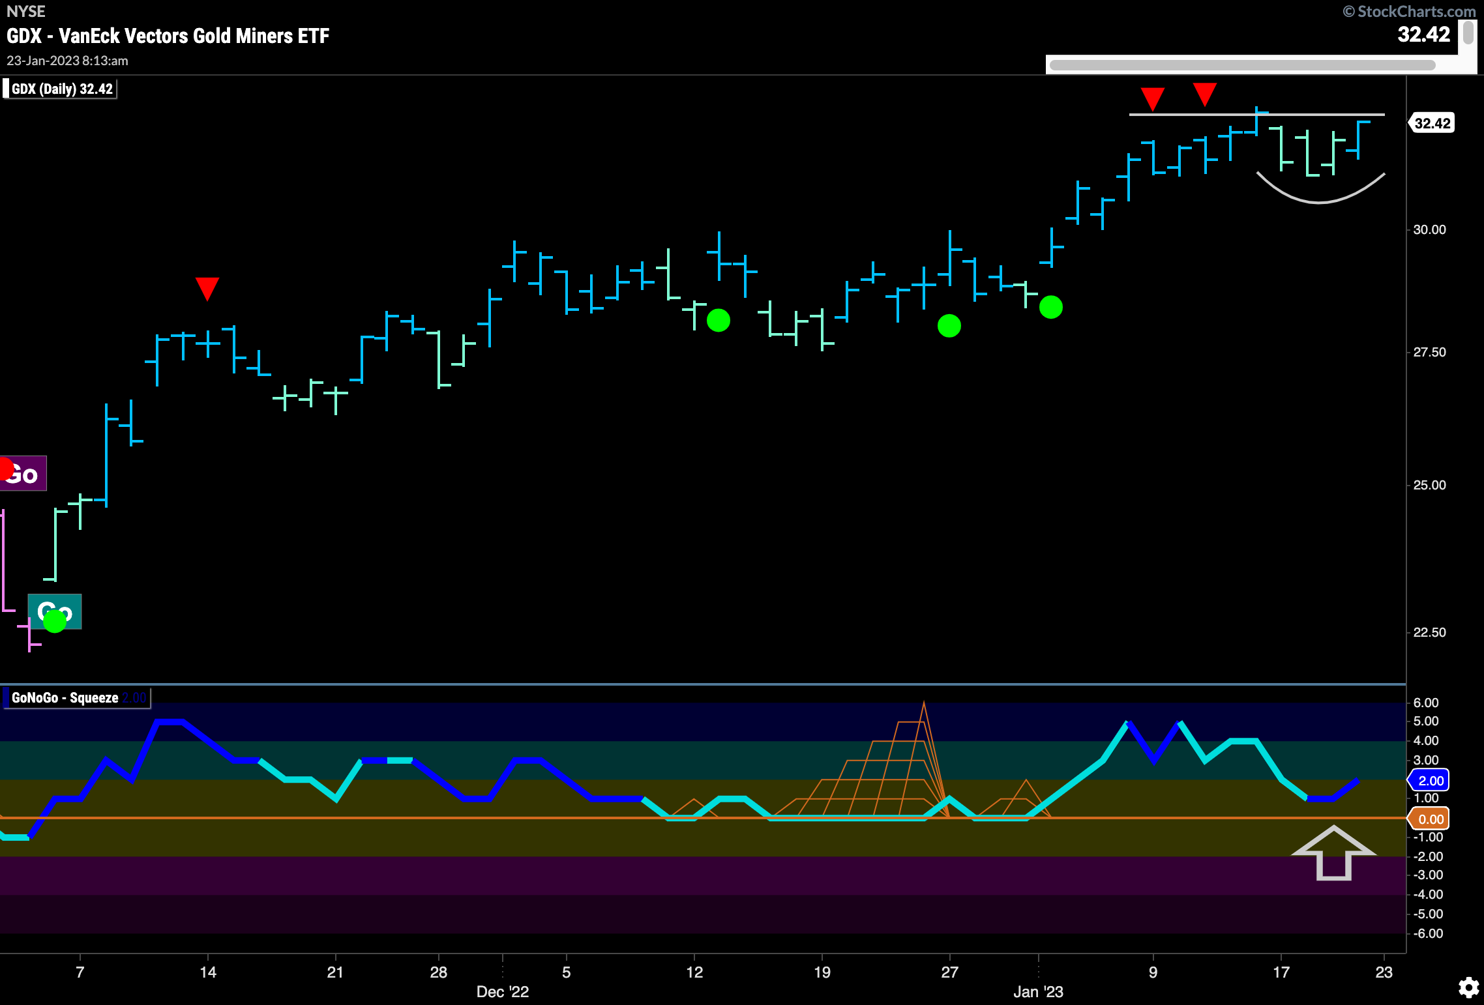1484x1005 pixels.
Task: Click the orange 0.00 axis value tag
Action: point(1429,819)
